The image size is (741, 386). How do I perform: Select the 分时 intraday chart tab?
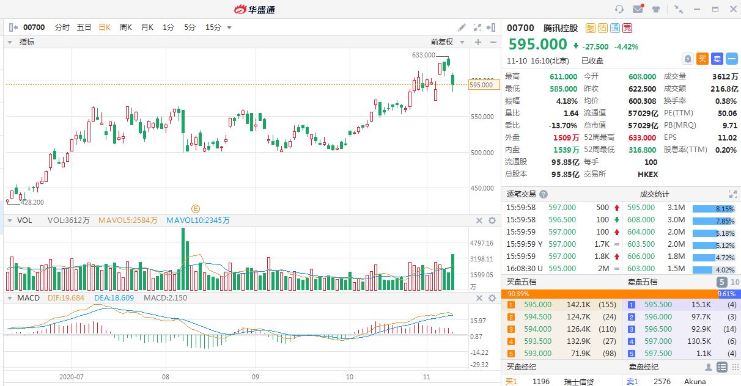[x=62, y=27]
